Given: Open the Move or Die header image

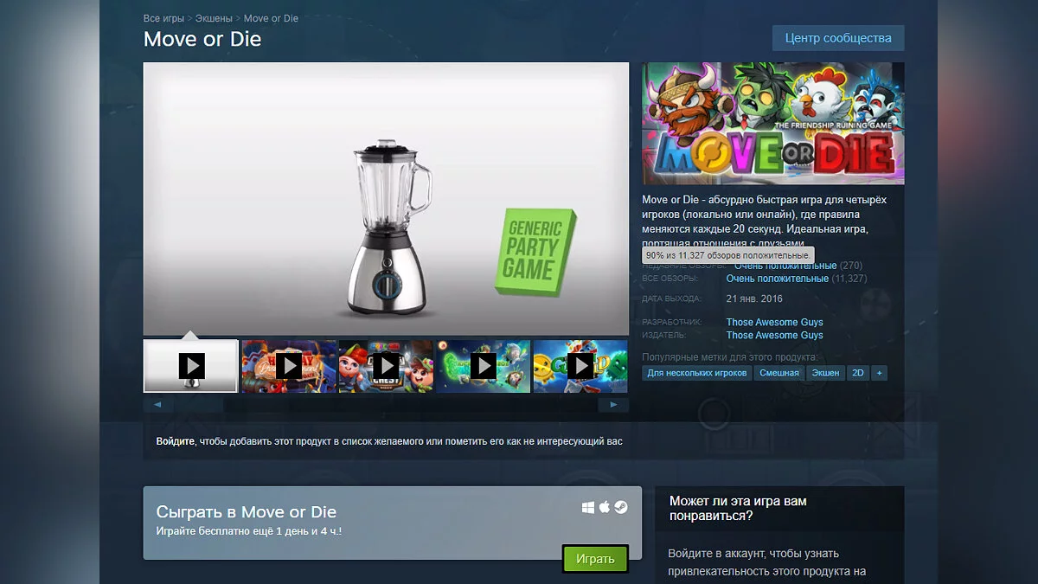Looking at the screenshot, I should coord(773,123).
